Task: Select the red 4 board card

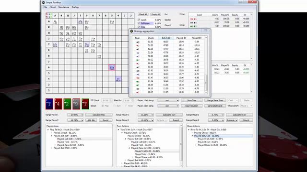Action: point(58,104)
